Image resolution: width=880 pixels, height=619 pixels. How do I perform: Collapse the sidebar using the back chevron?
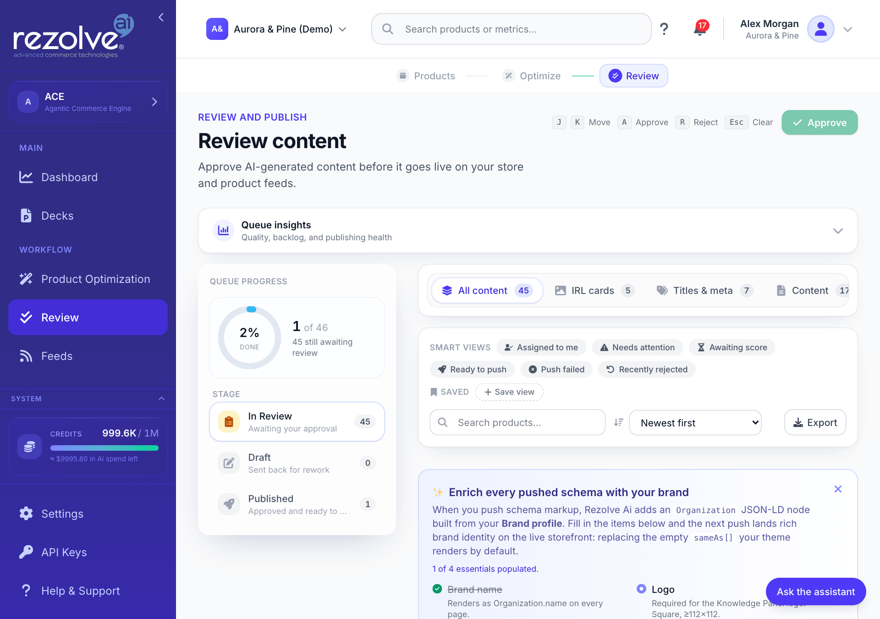click(161, 17)
